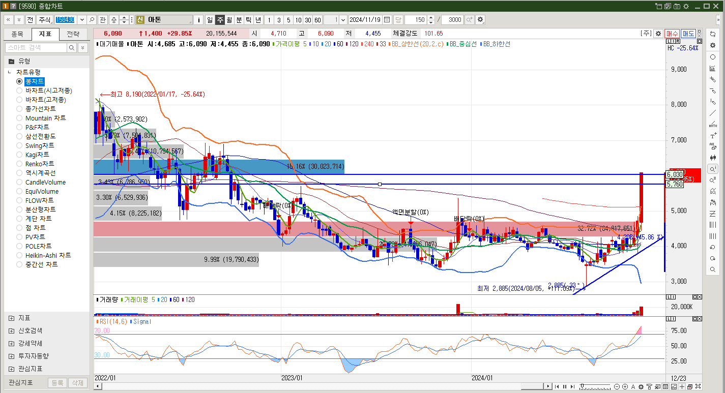Click the 스마트 검색 input field
Screen dimensions: 725x393
pyautogui.click(x=36, y=47)
